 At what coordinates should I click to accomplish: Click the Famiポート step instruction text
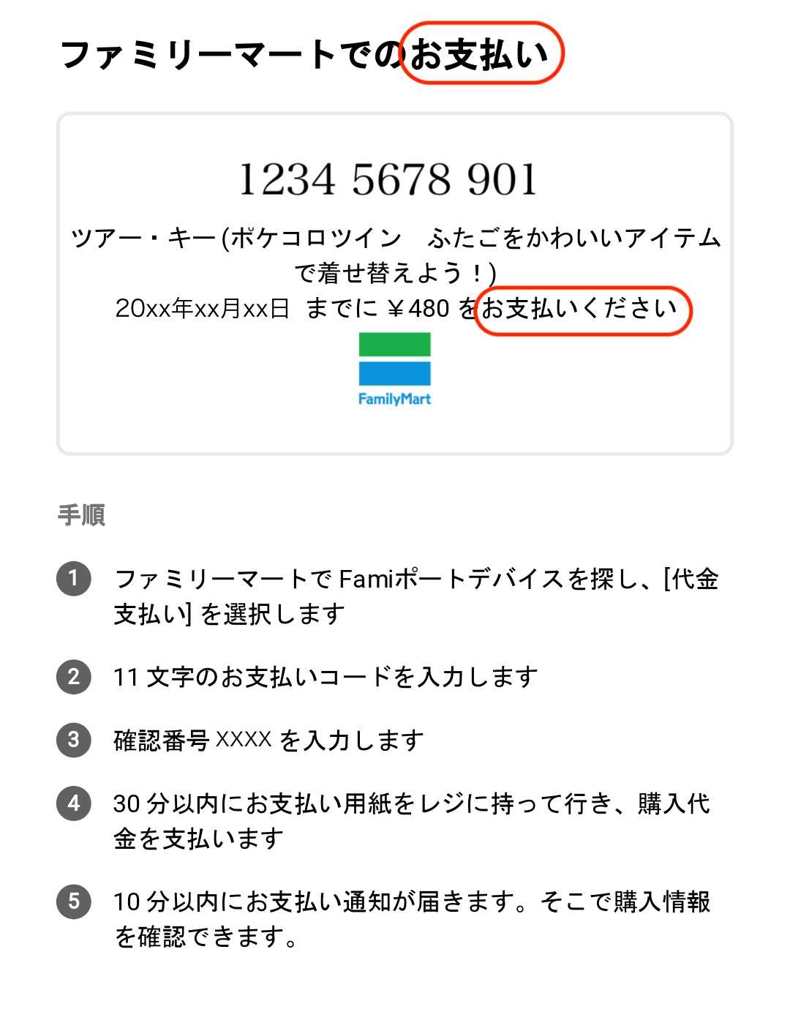click(416, 596)
